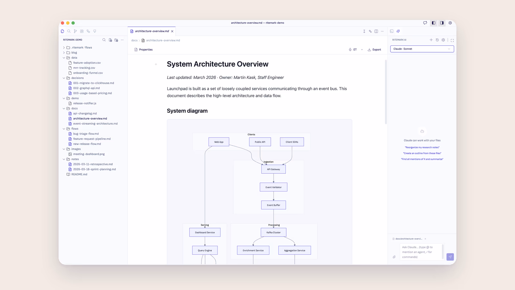Viewport: 515px width, 290px height.
Task: Select the Ritemark AI sparkle panel tab
Action: click(398, 31)
